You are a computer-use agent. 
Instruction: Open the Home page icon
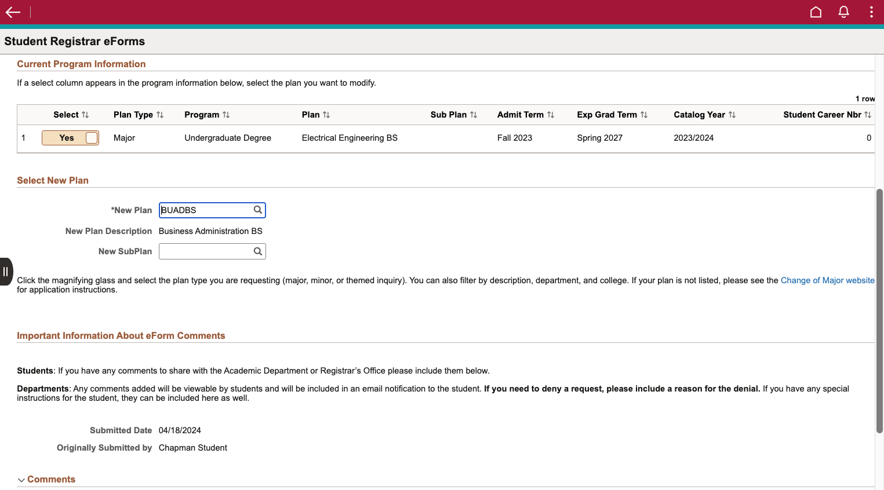point(816,12)
